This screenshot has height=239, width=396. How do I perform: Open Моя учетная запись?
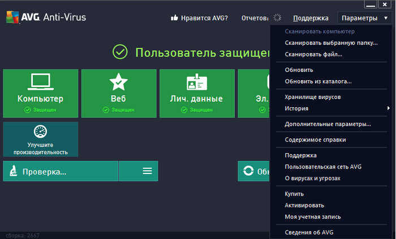click(313, 217)
